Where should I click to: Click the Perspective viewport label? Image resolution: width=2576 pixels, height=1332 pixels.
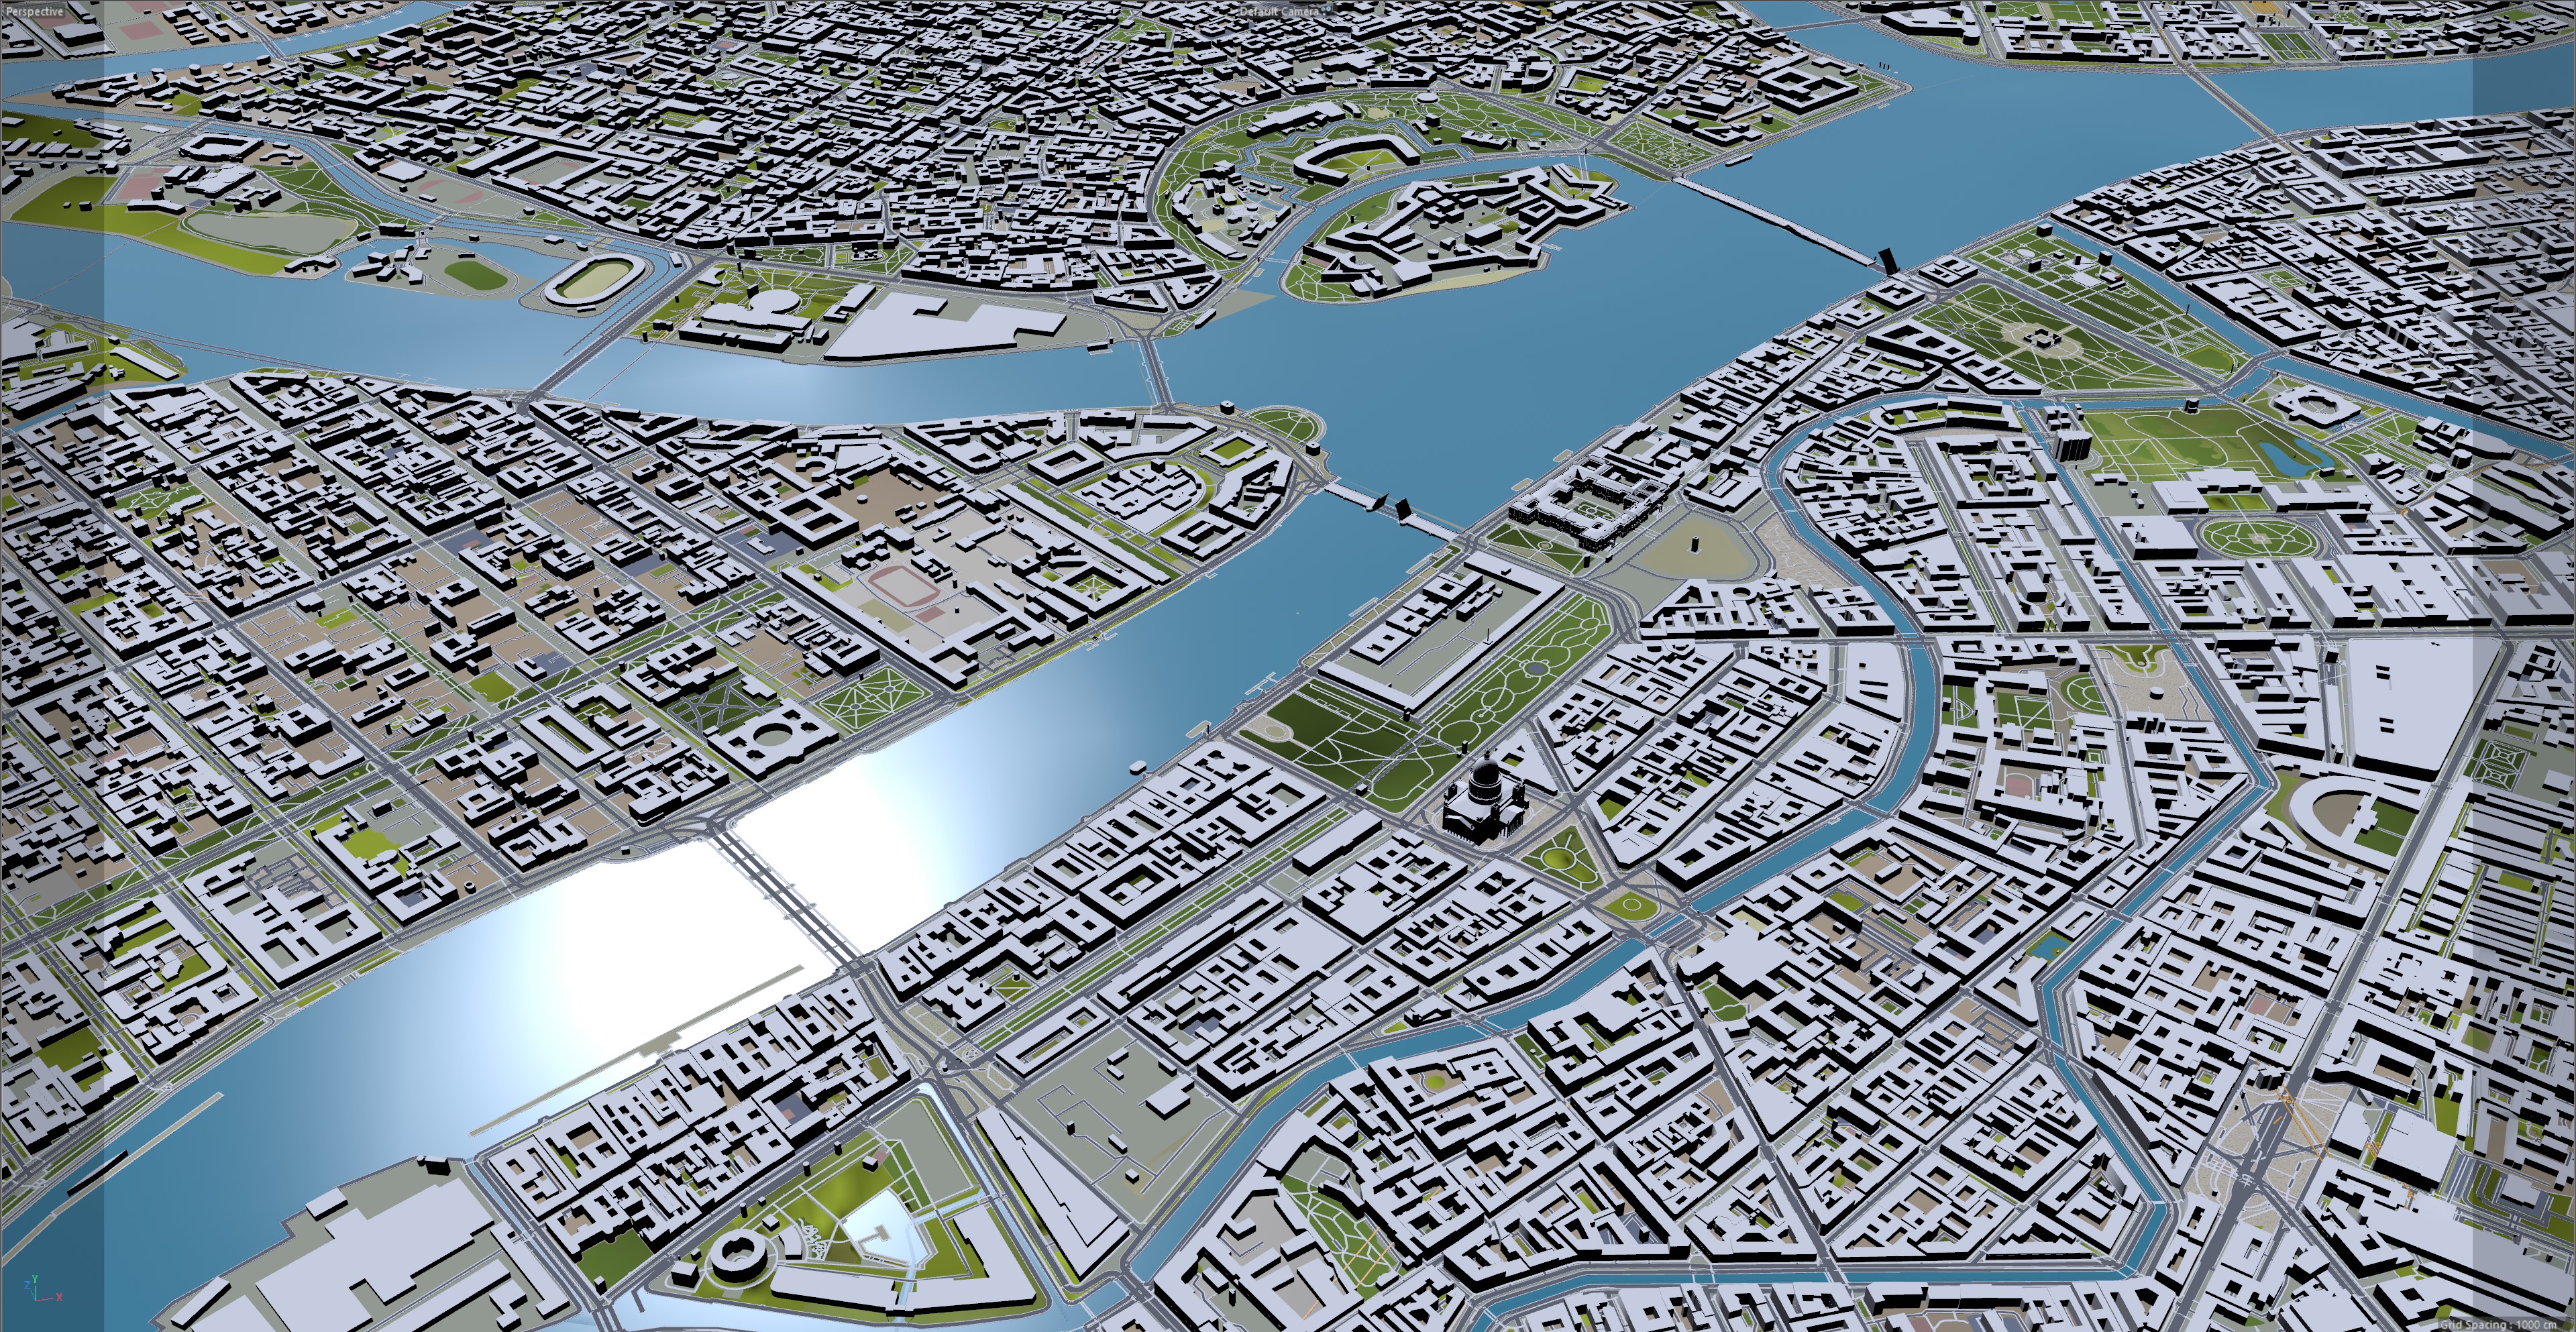pos(34,11)
